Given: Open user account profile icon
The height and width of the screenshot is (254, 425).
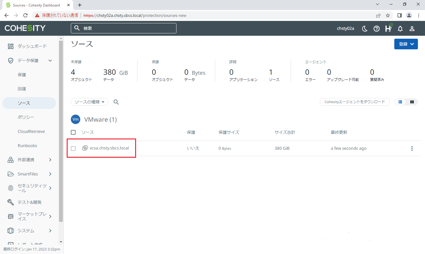Looking at the screenshot, I should coord(412,28).
